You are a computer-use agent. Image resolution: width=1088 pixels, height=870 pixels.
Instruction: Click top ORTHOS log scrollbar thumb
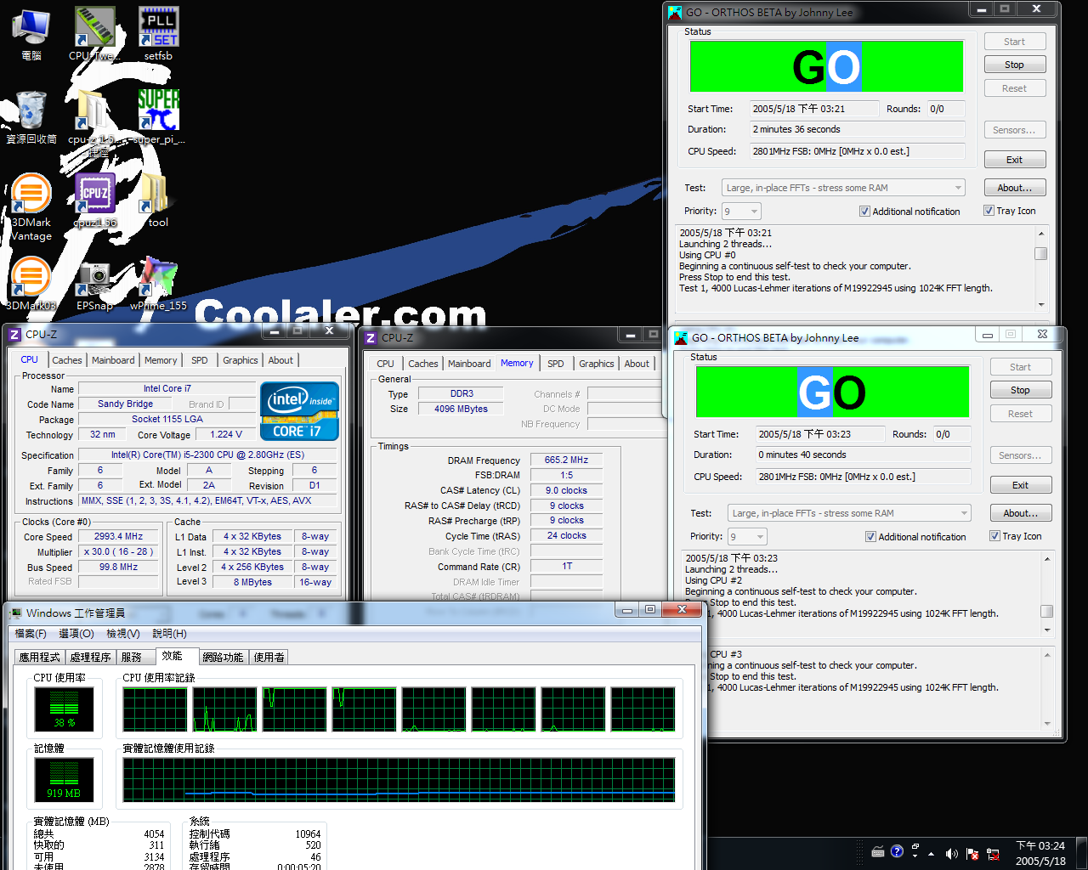[x=1040, y=253]
